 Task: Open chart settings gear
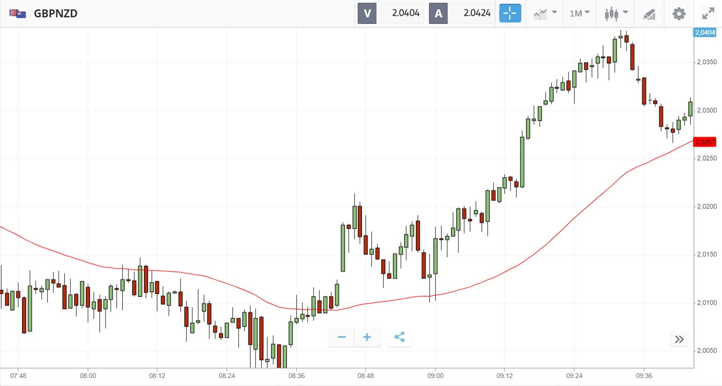678,14
